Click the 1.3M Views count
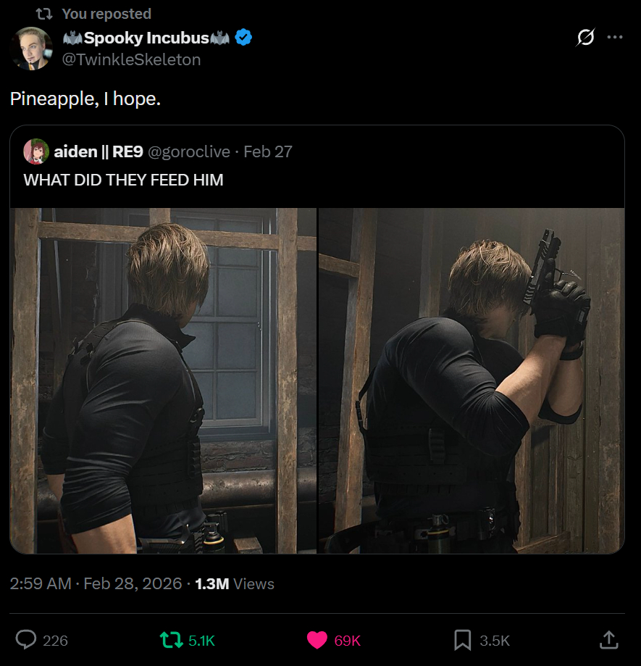Viewport: 641px width, 666px height. [235, 583]
